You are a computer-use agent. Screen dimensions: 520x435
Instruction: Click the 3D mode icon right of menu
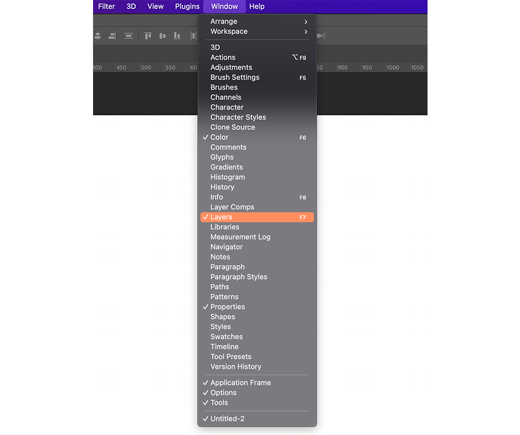click(321, 36)
